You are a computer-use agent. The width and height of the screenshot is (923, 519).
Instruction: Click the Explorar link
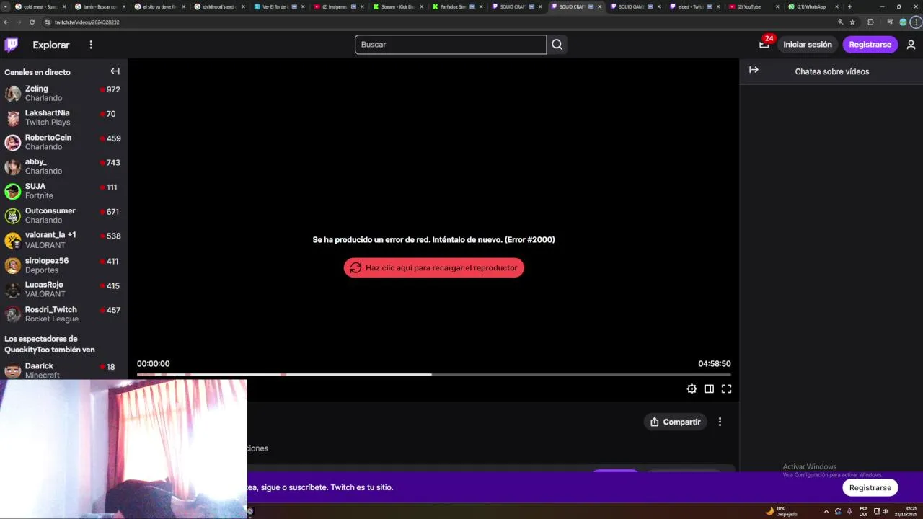(x=51, y=45)
